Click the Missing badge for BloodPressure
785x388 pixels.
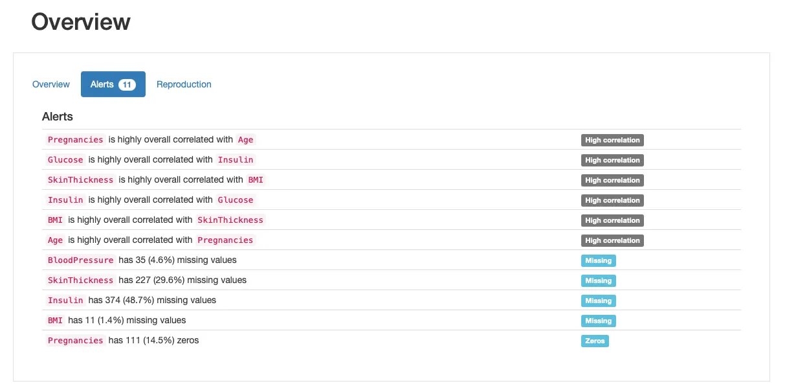[598, 260]
